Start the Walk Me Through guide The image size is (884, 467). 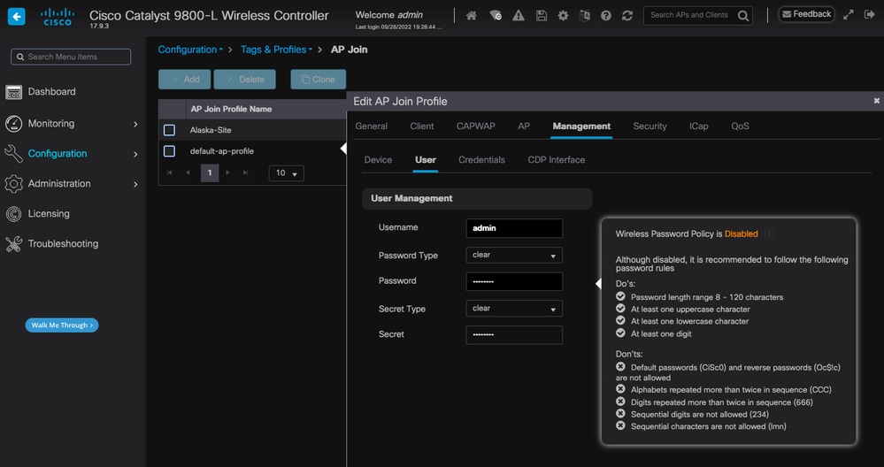[62, 325]
